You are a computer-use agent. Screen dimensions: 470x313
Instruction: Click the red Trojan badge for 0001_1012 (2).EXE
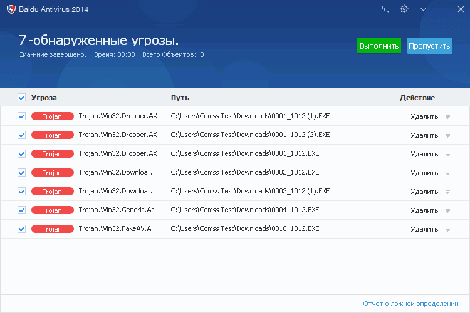click(x=53, y=135)
